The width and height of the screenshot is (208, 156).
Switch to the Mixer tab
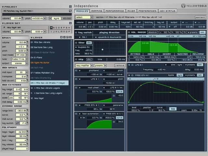coord(131,11)
